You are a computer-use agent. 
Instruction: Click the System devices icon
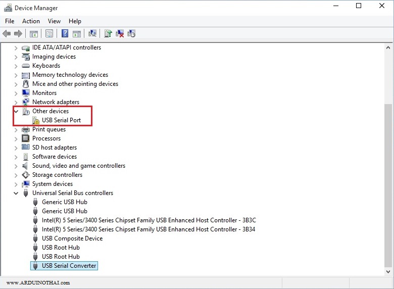pyautogui.click(x=26, y=184)
